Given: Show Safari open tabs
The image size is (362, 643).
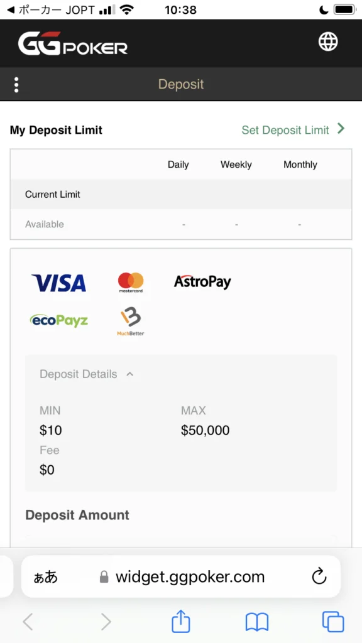Looking at the screenshot, I should coord(333,622).
